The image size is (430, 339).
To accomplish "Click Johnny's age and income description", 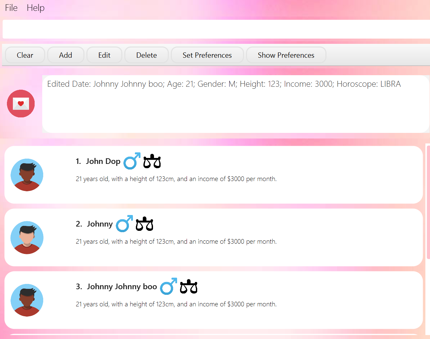I will [176, 241].
